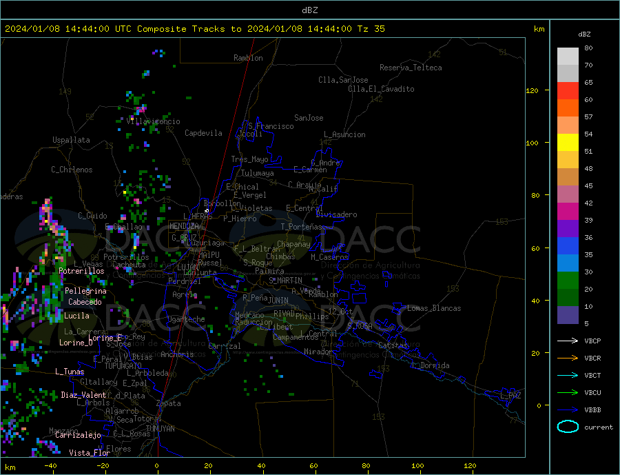Click the green VBCU arrow in legend
The width and height of the screenshot is (620, 475).
pyautogui.click(x=568, y=393)
